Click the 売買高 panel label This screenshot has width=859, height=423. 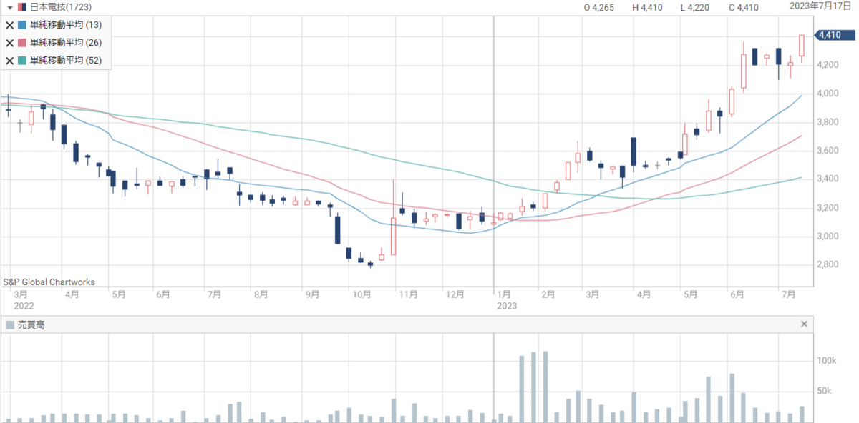[31, 324]
